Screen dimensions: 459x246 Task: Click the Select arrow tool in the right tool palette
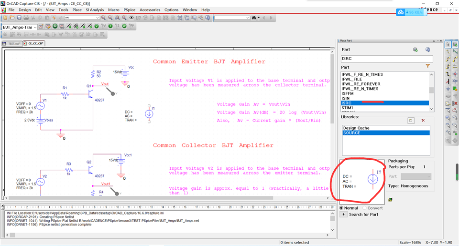tap(448, 44)
